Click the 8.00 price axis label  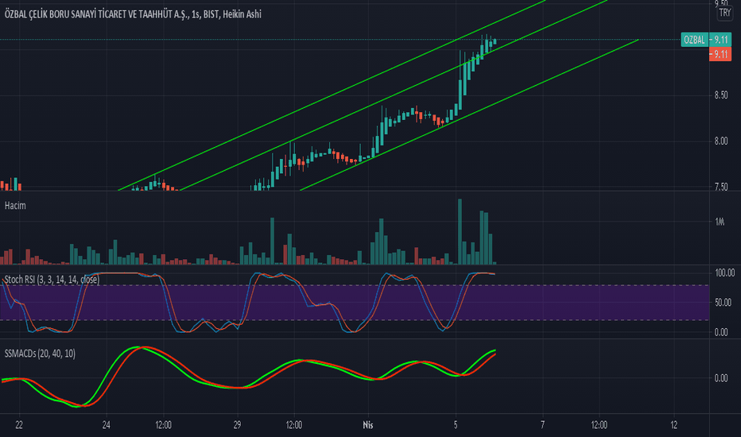click(721, 141)
